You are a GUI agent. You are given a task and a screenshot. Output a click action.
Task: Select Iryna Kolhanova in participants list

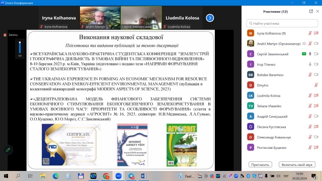[x=282, y=33]
